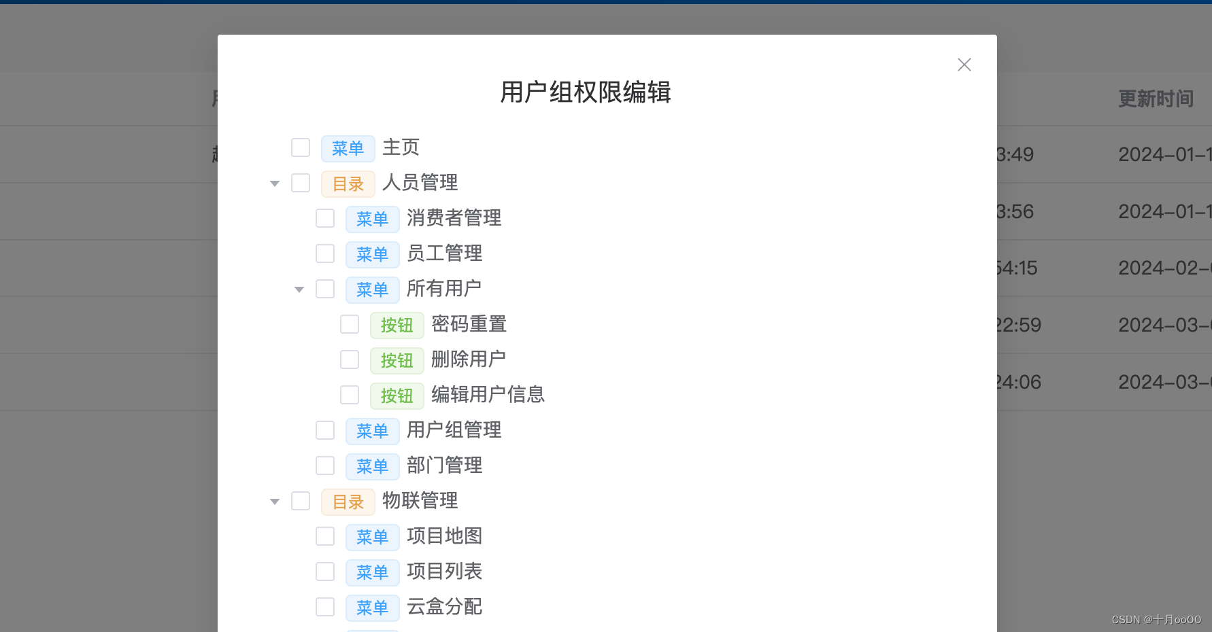1212x632 pixels.
Task: Select the 员工管理 tree label
Action: click(x=445, y=253)
